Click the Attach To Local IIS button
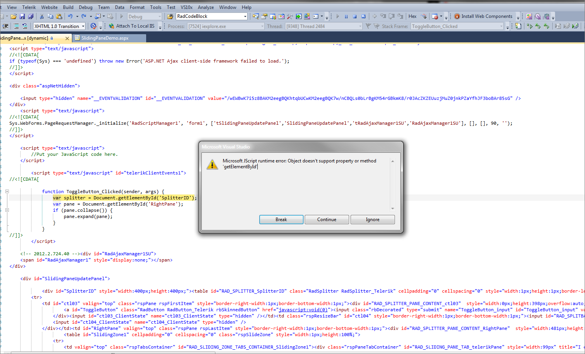 click(132, 26)
